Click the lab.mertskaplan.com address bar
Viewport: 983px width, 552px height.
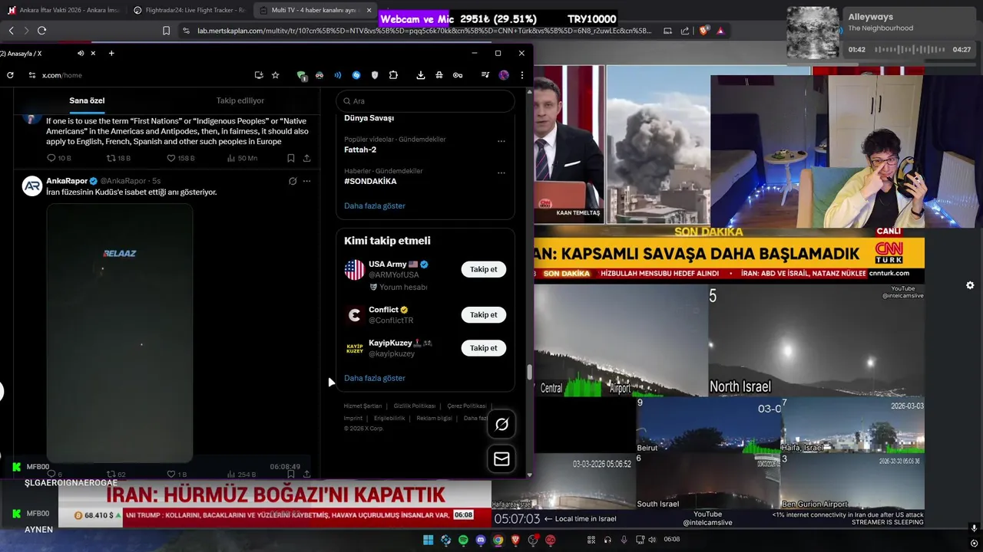pos(424,31)
